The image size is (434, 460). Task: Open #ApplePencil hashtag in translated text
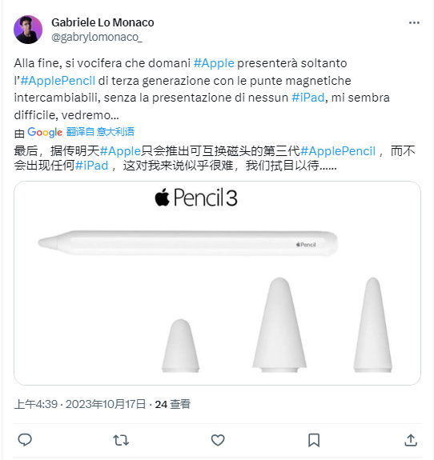point(338,151)
